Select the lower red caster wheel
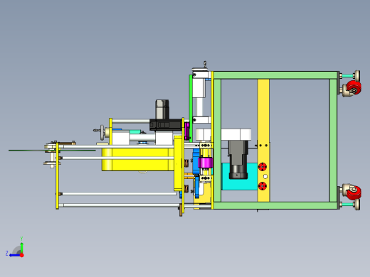The image size is (370, 277). point(354,192)
